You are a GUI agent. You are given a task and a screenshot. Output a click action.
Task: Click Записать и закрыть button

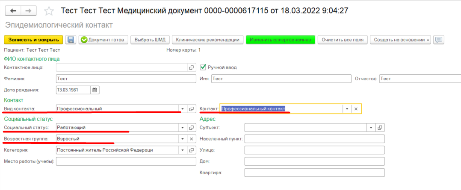coord(33,40)
